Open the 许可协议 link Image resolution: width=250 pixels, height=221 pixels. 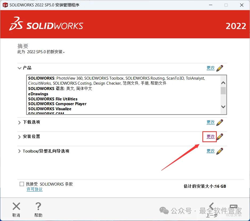point(34,189)
